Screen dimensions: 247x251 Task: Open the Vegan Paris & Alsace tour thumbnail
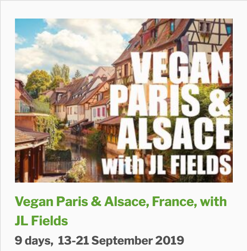[x=124, y=101]
